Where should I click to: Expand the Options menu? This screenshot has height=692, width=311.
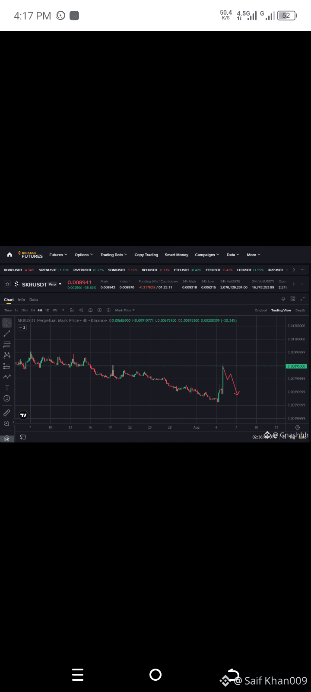point(83,255)
